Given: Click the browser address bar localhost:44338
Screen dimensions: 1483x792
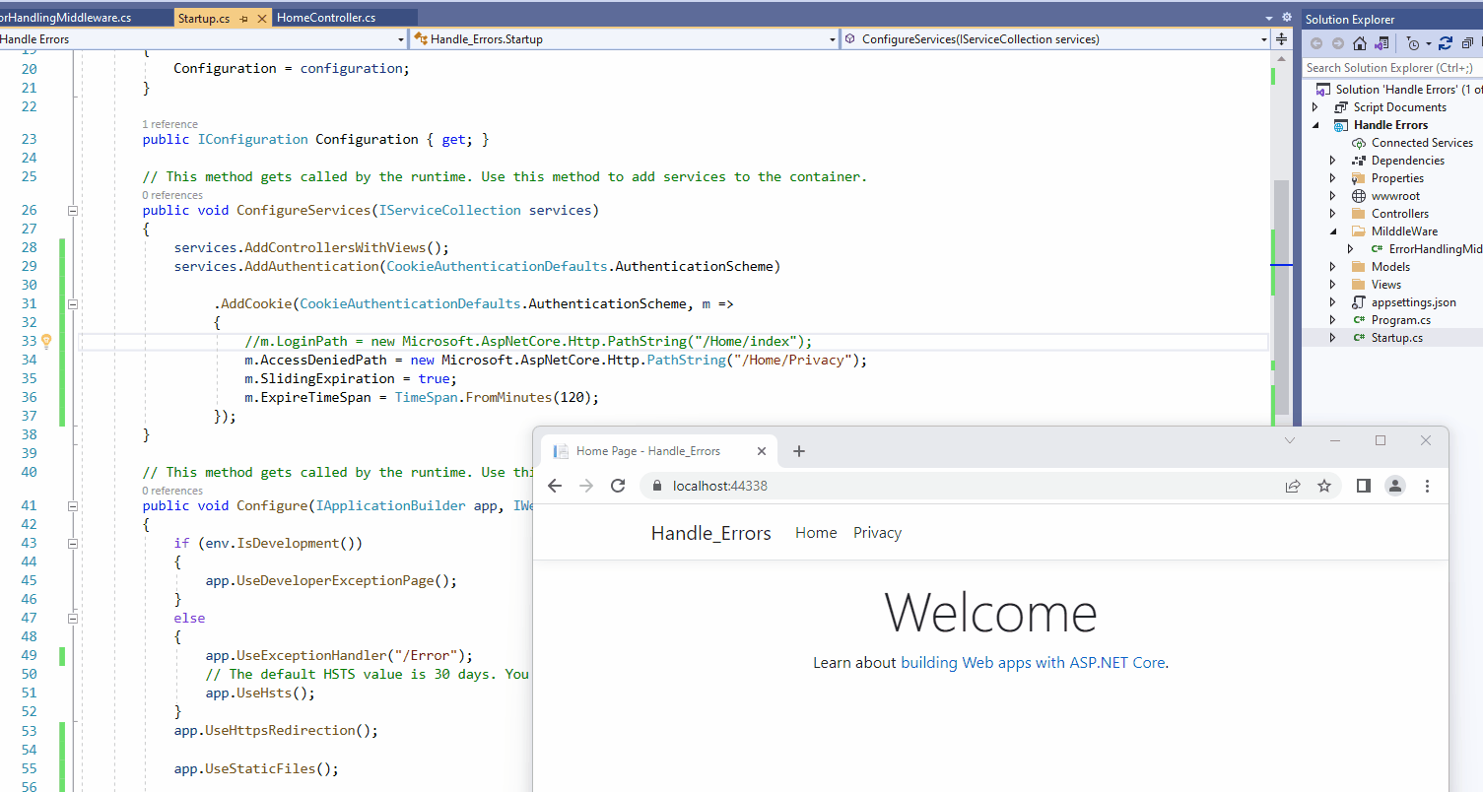Looking at the screenshot, I should click(966, 486).
